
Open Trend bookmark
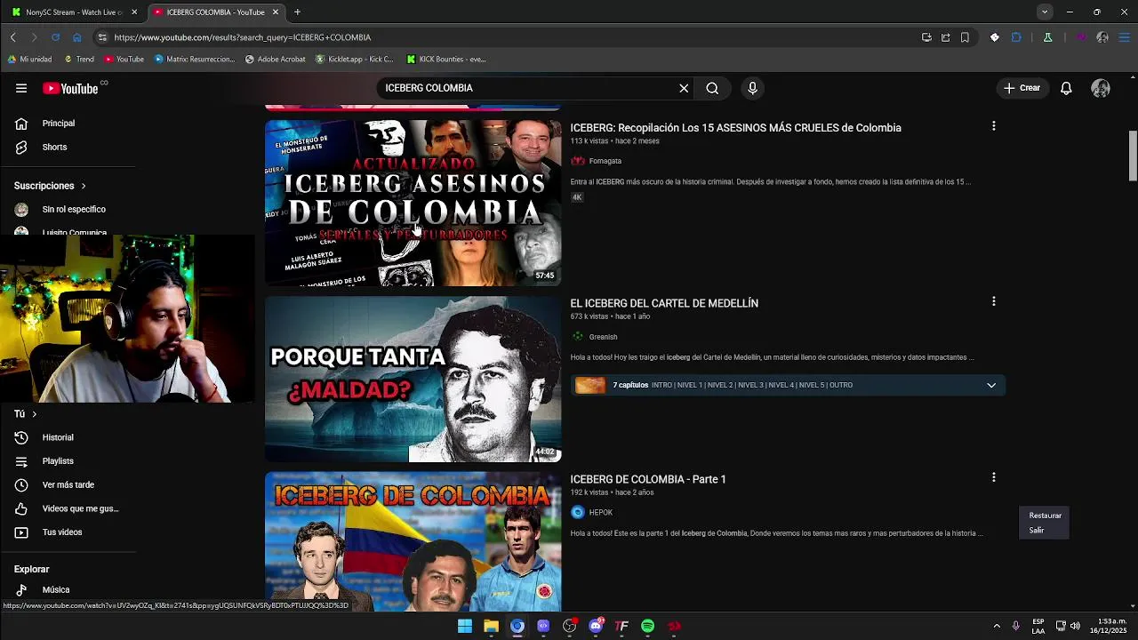(79, 60)
